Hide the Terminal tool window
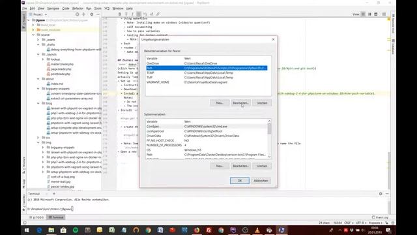 point(387,194)
